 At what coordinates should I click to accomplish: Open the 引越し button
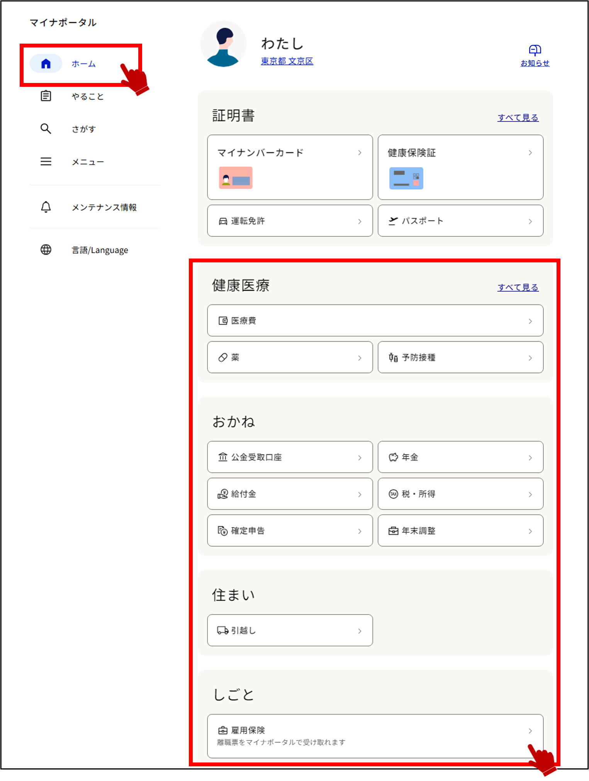(x=290, y=630)
